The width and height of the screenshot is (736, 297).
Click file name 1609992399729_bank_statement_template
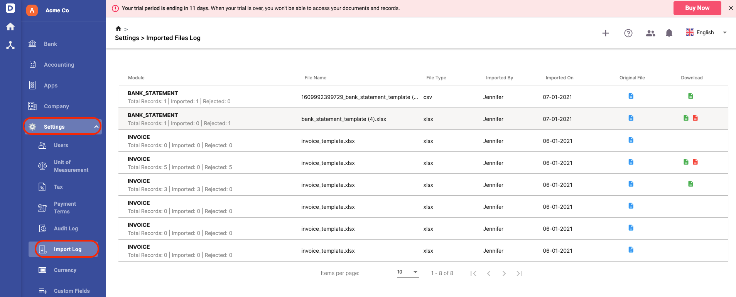click(360, 97)
